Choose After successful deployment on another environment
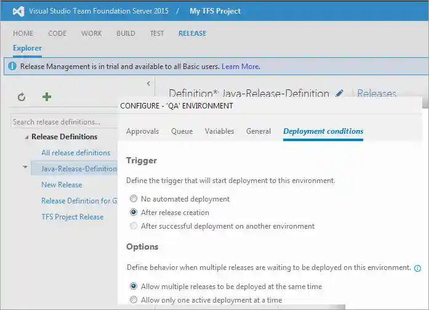This screenshot has height=310, width=429. (134, 226)
